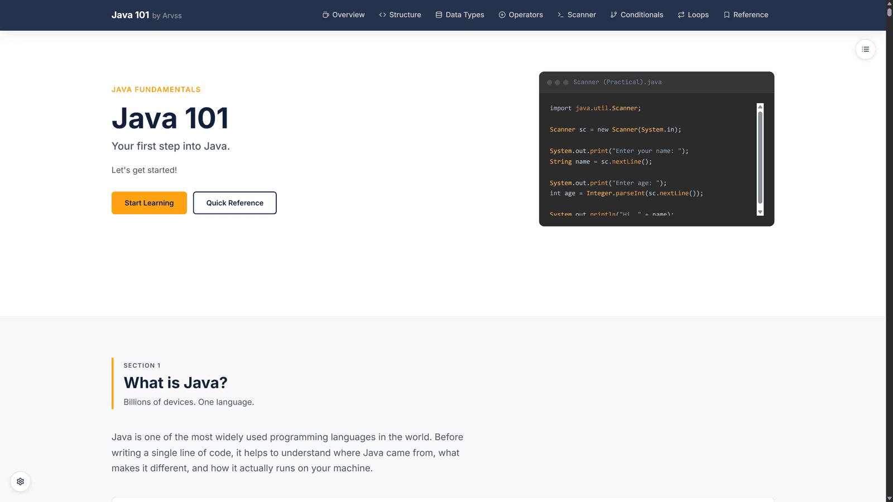Click the page scrollbar down arrow
Image resolution: width=893 pixels, height=502 pixels.
pyautogui.click(x=889, y=498)
